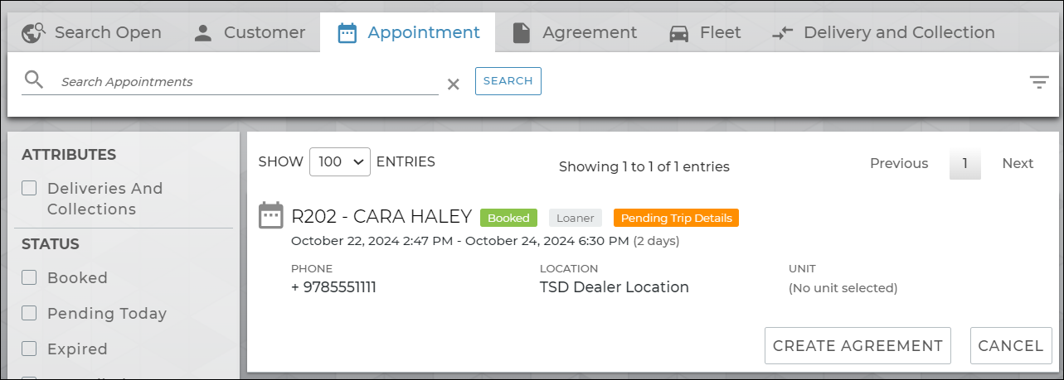
Task: Clear search with the X icon
Action: [454, 84]
